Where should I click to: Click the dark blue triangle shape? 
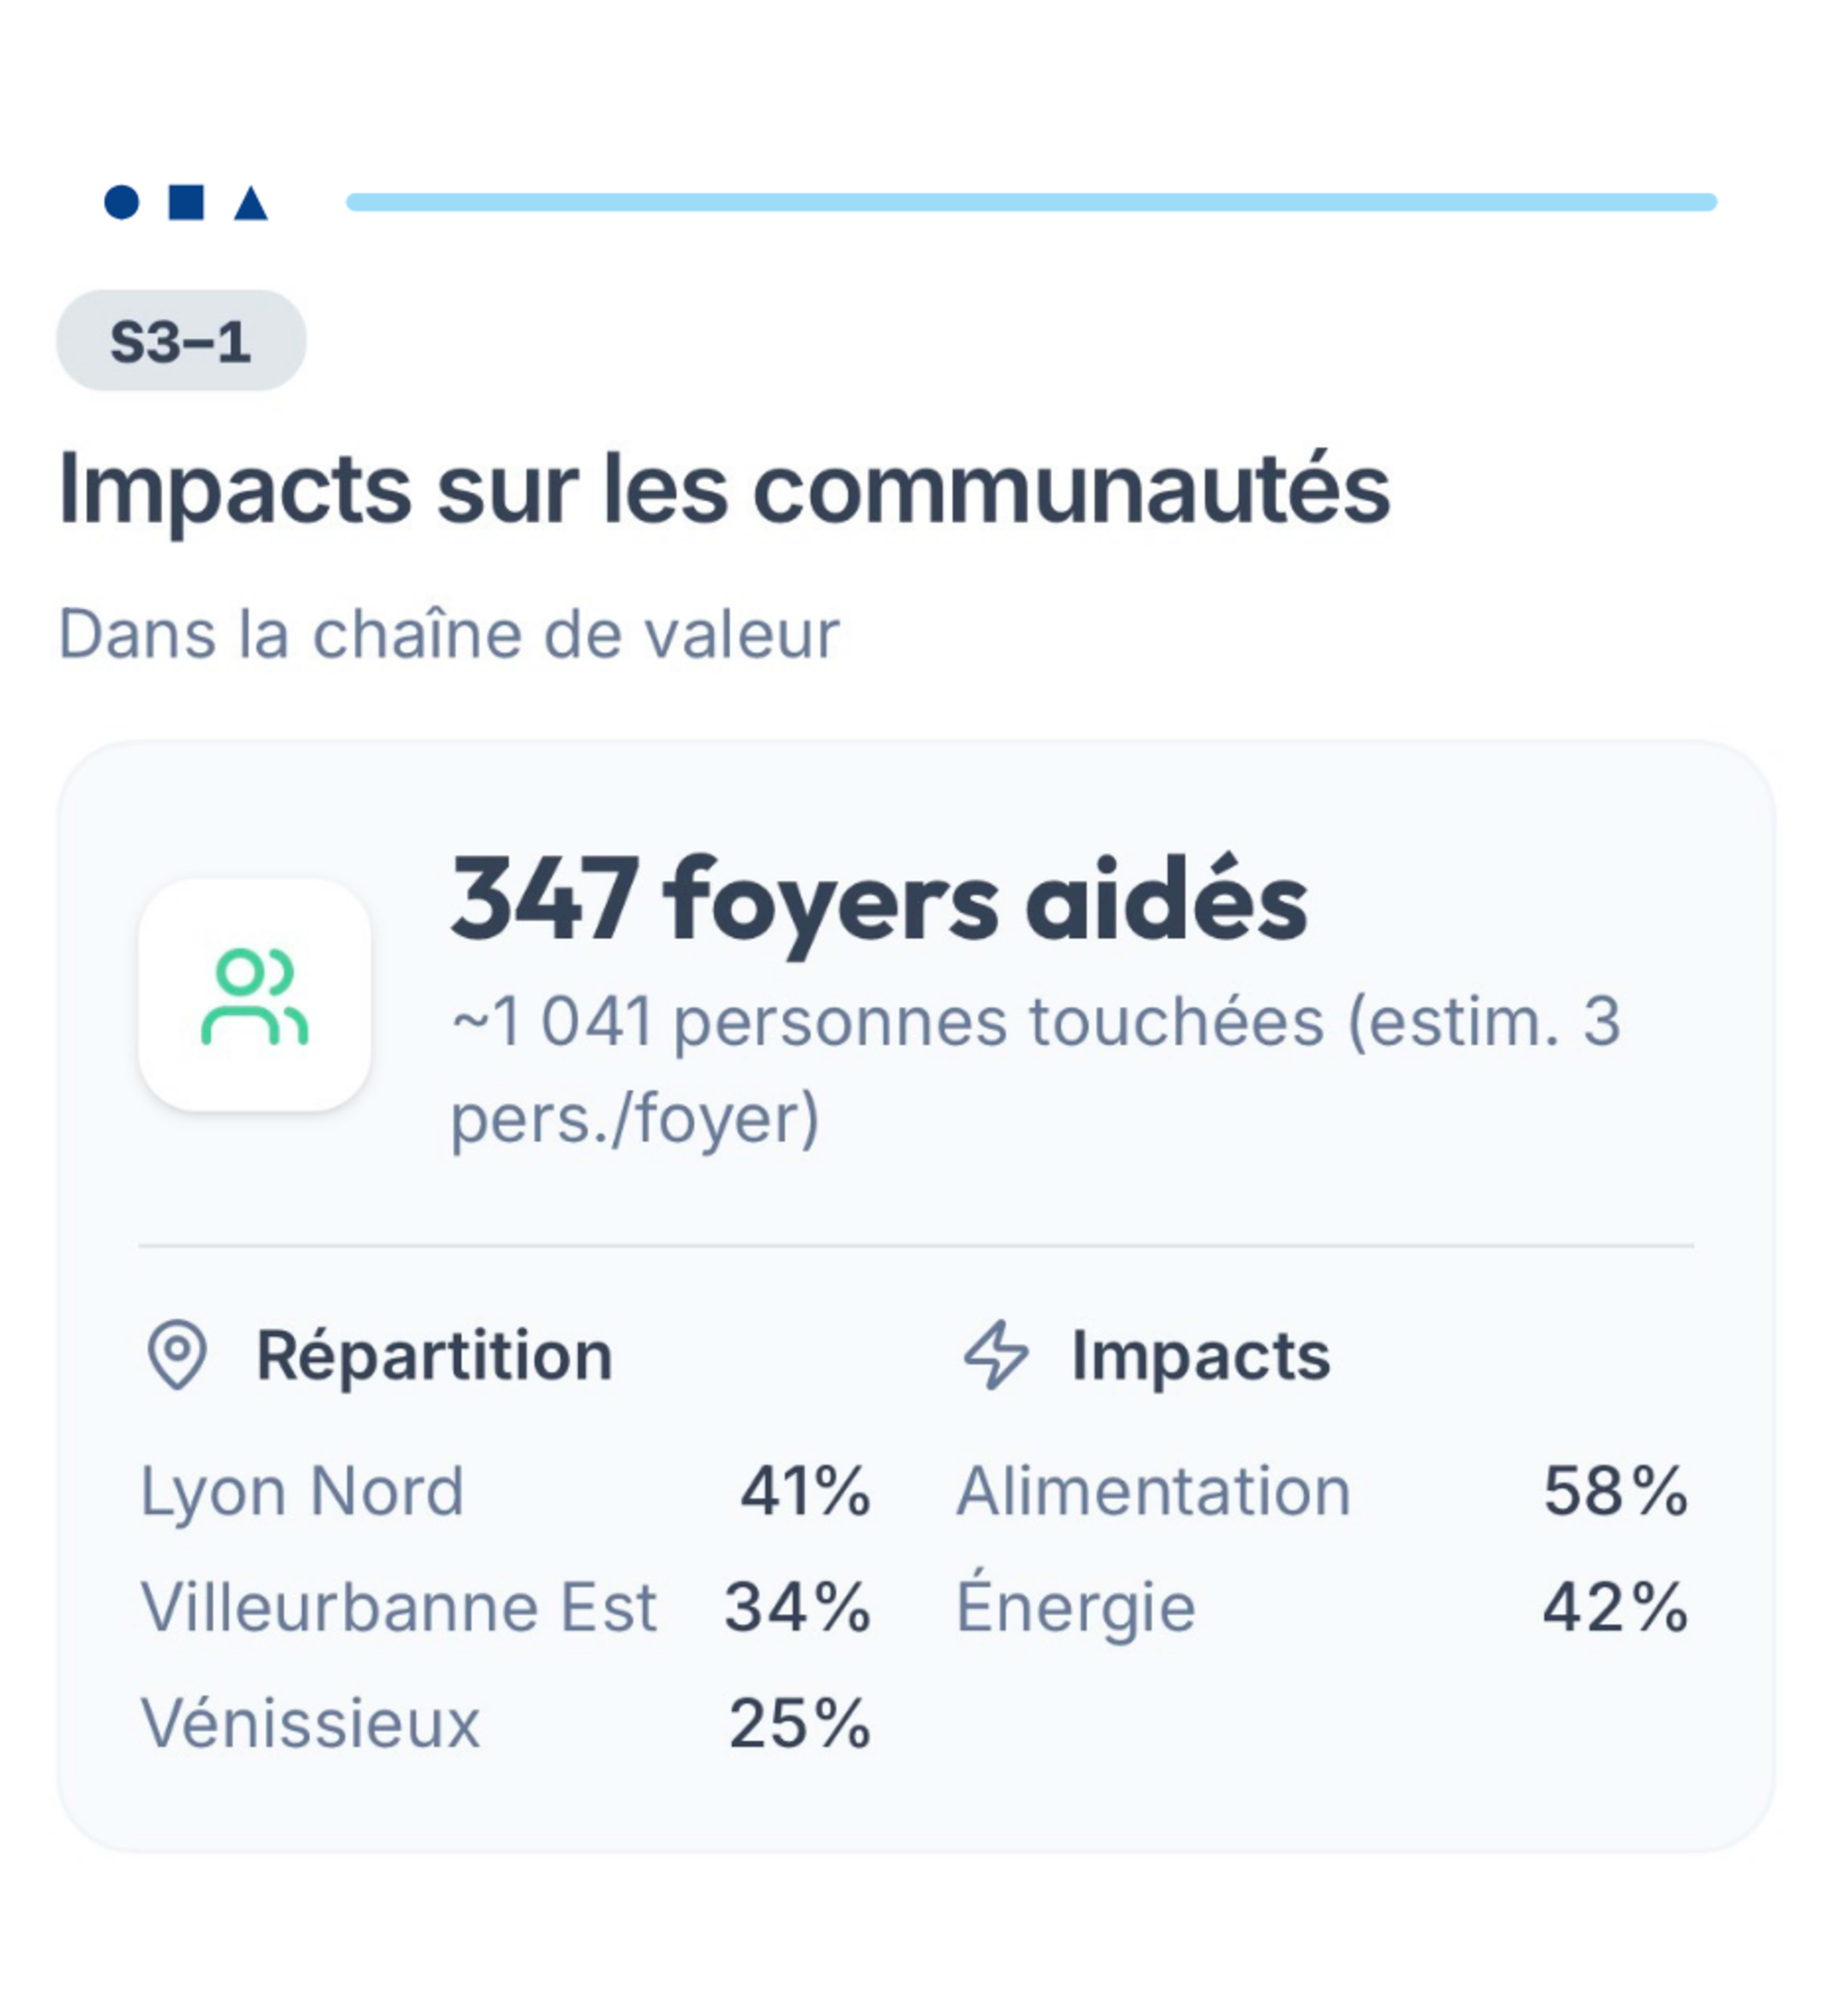(251, 203)
